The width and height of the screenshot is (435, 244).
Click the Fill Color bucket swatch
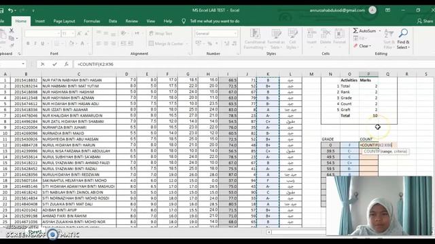point(71,43)
